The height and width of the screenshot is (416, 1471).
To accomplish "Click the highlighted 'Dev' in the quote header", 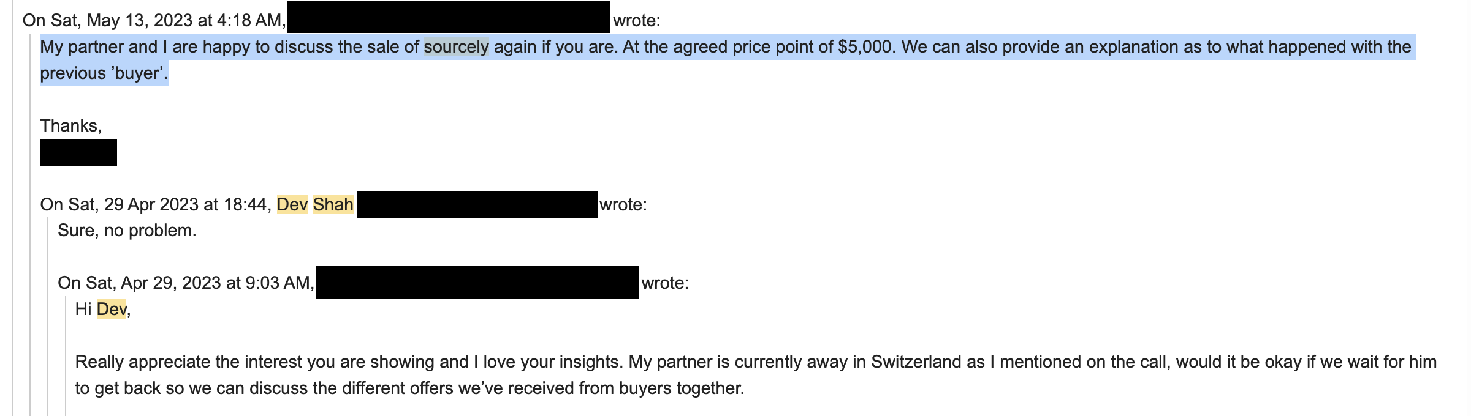I will pyautogui.click(x=292, y=204).
